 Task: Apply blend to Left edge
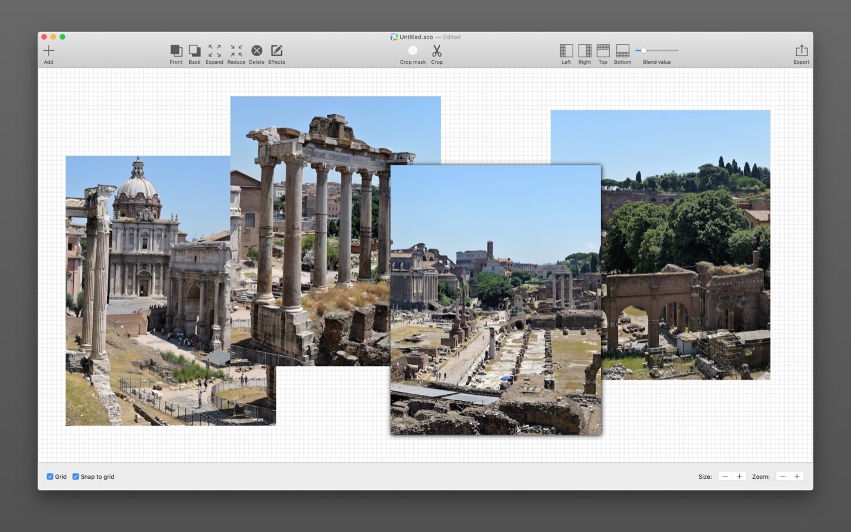[566, 51]
